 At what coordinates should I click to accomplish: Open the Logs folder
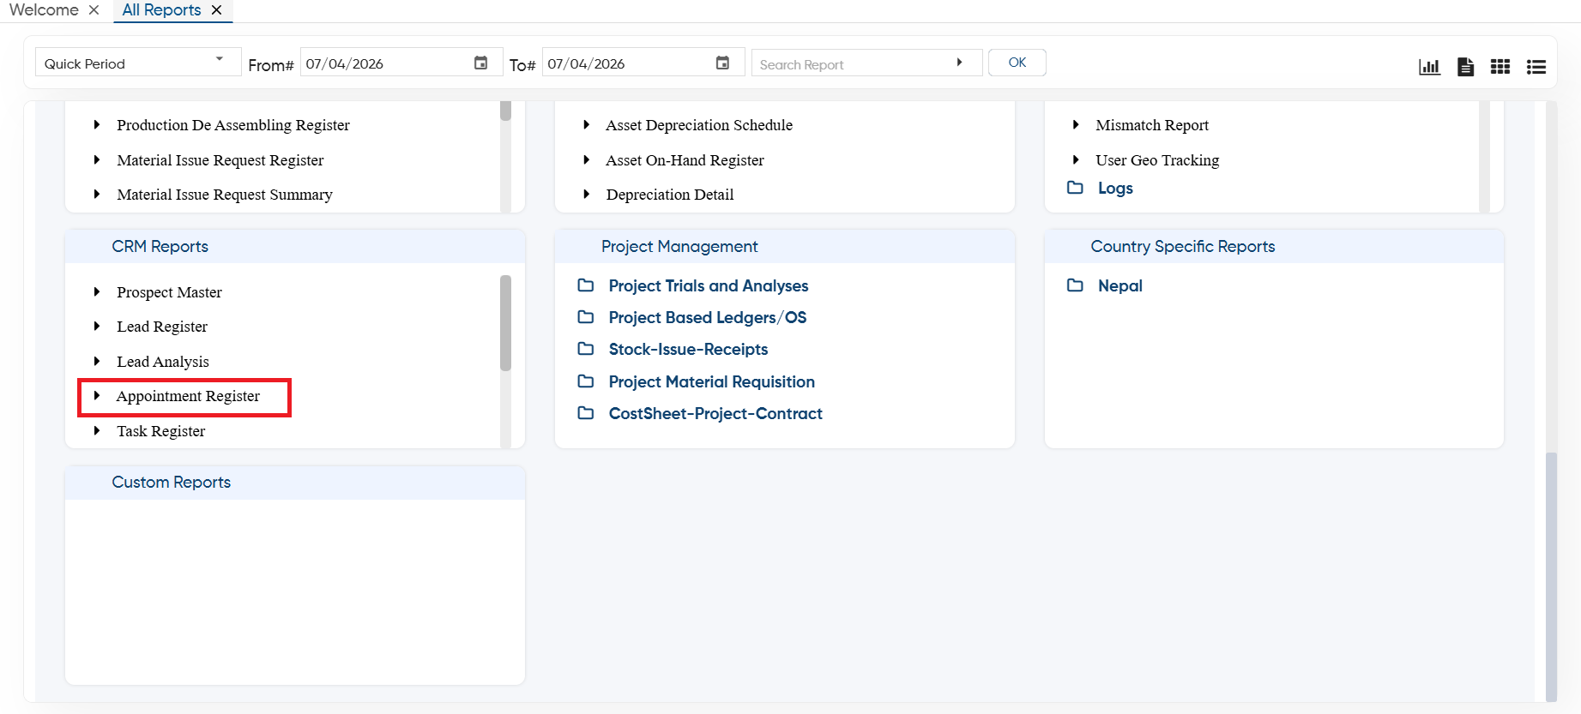1115,189
